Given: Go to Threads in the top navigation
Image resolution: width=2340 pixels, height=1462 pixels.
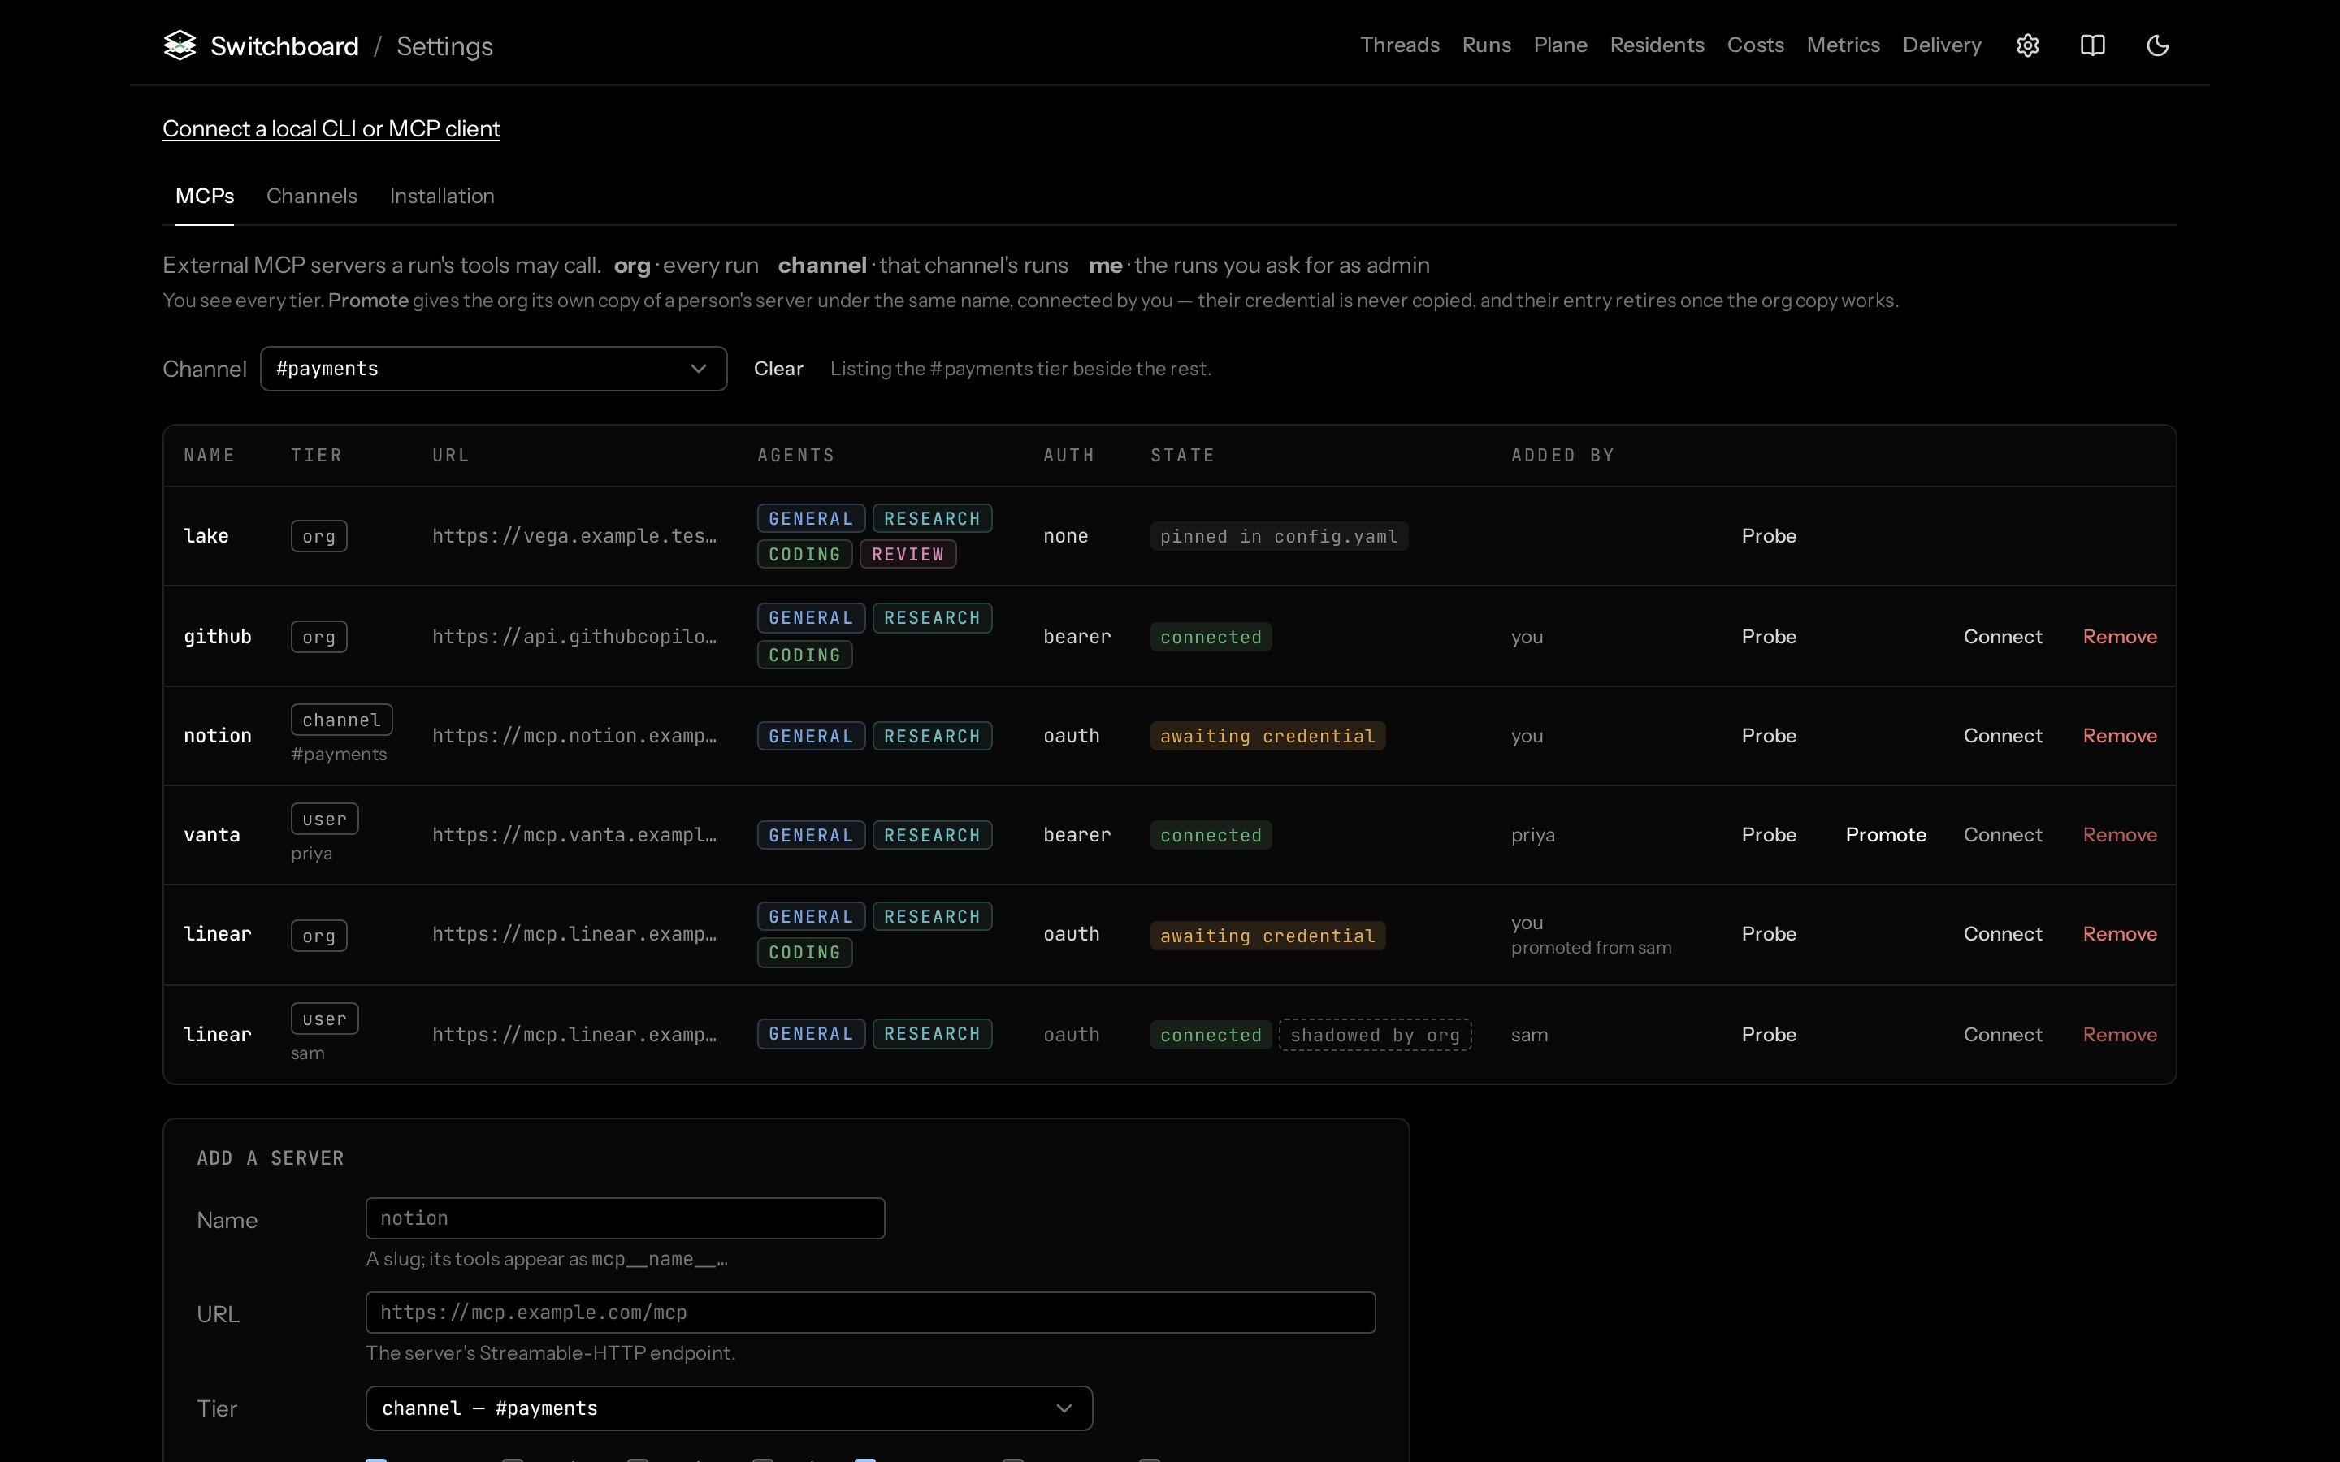Looking at the screenshot, I should 1399,45.
